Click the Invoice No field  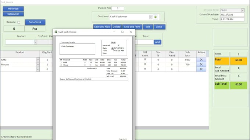(x=118, y=8)
